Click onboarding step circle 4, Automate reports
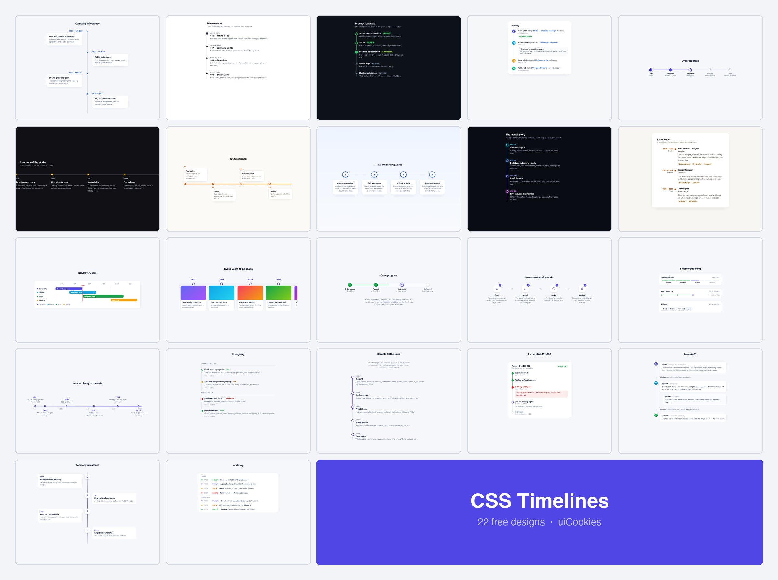 (432, 175)
